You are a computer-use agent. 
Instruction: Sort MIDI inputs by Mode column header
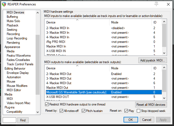coord(131,22)
